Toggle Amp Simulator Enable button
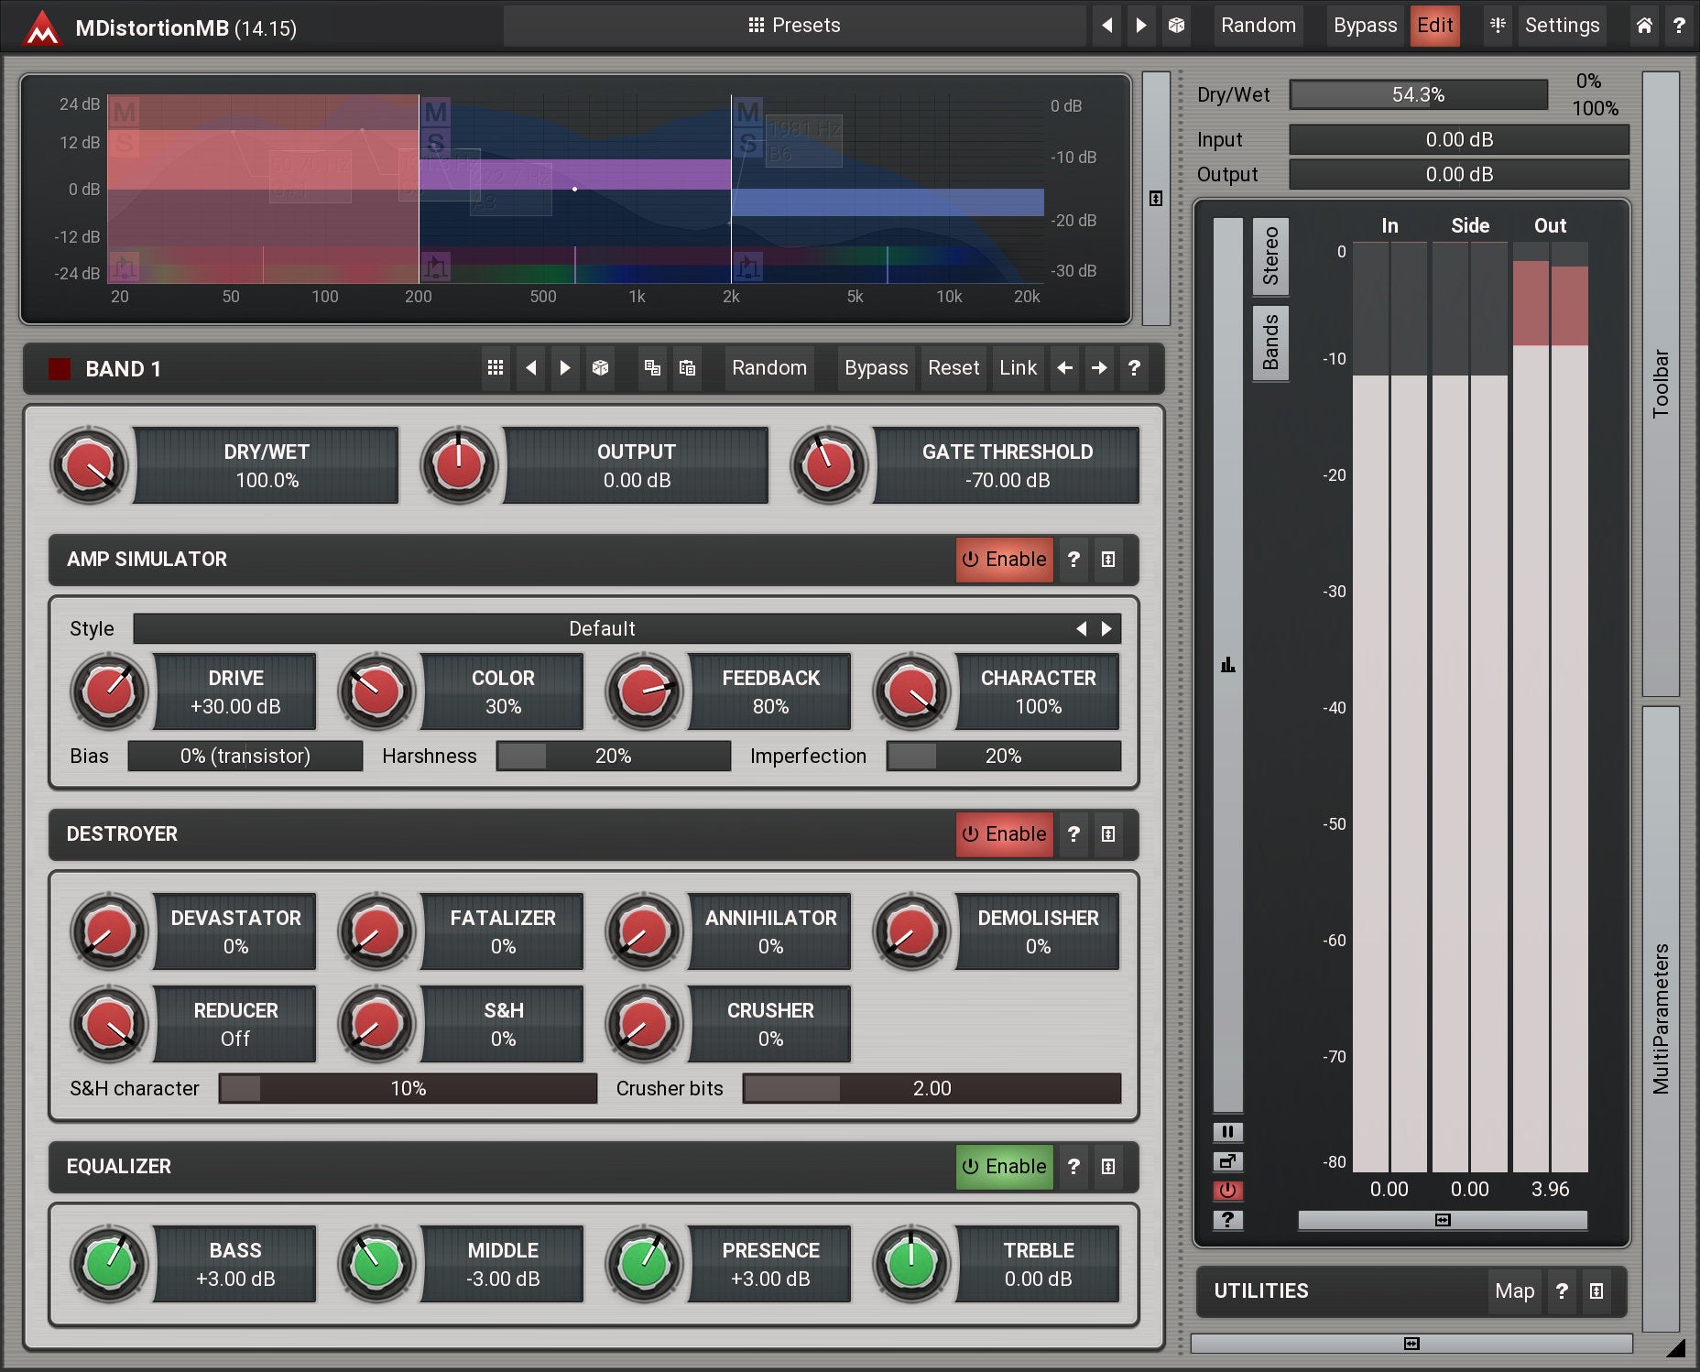Viewport: 1700px width, 1372px height. (x=1005, y=560)
